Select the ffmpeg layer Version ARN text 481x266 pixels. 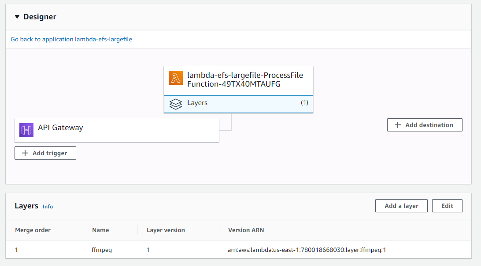coord(307,250)
